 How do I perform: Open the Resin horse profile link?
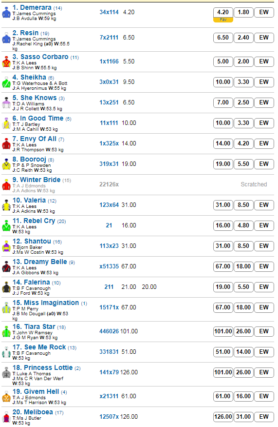[25, 33]
